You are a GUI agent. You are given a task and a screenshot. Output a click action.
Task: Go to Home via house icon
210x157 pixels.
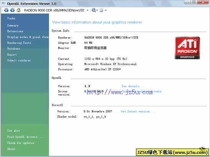point(18,10)
